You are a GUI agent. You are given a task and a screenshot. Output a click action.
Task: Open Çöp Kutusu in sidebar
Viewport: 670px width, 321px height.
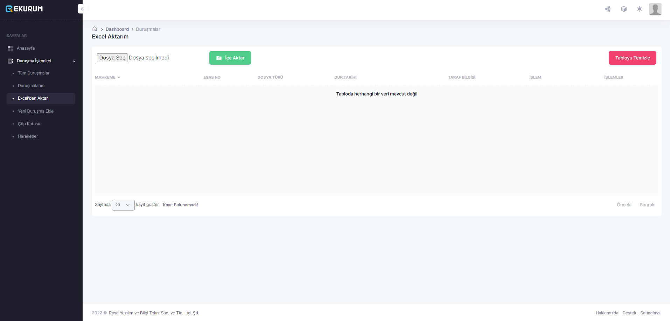tap(29, 124)
